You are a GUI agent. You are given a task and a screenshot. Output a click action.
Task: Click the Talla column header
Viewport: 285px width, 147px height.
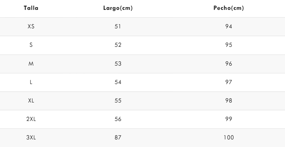coord(31,8)
